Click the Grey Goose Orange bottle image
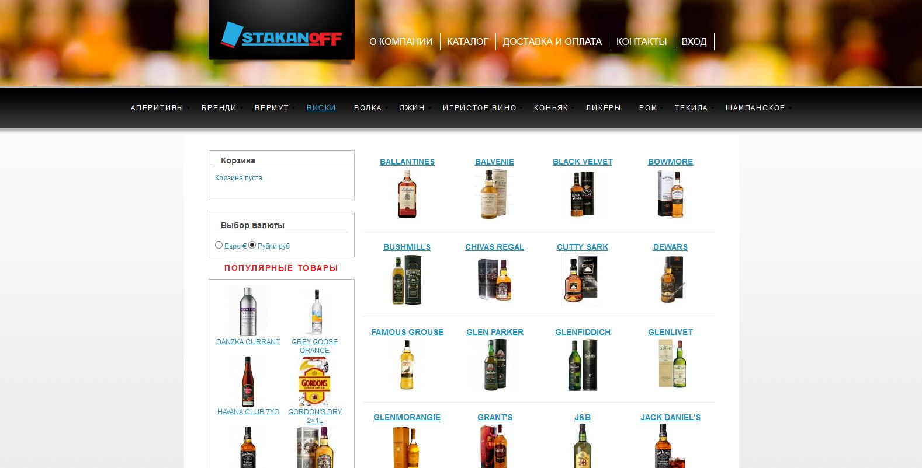This screenshot has width=922, height=468. [x=315, y=311]
